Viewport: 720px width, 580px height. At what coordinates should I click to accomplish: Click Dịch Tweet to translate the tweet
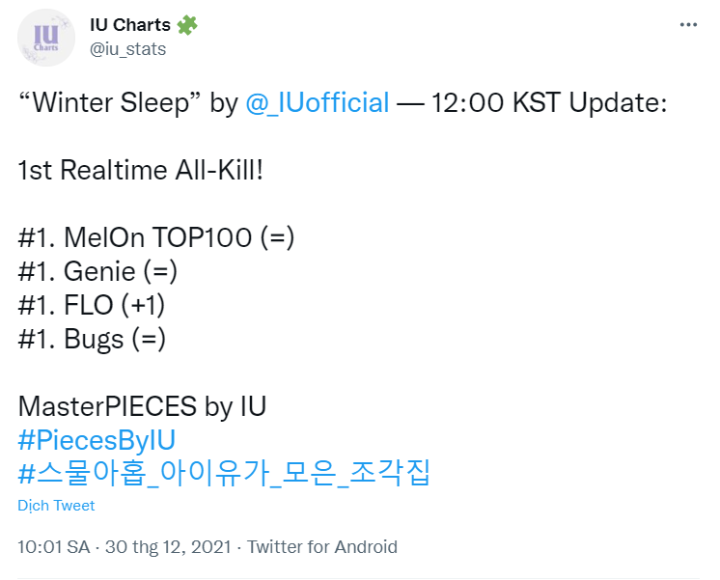pyautogui.click(x=56, y=506)
